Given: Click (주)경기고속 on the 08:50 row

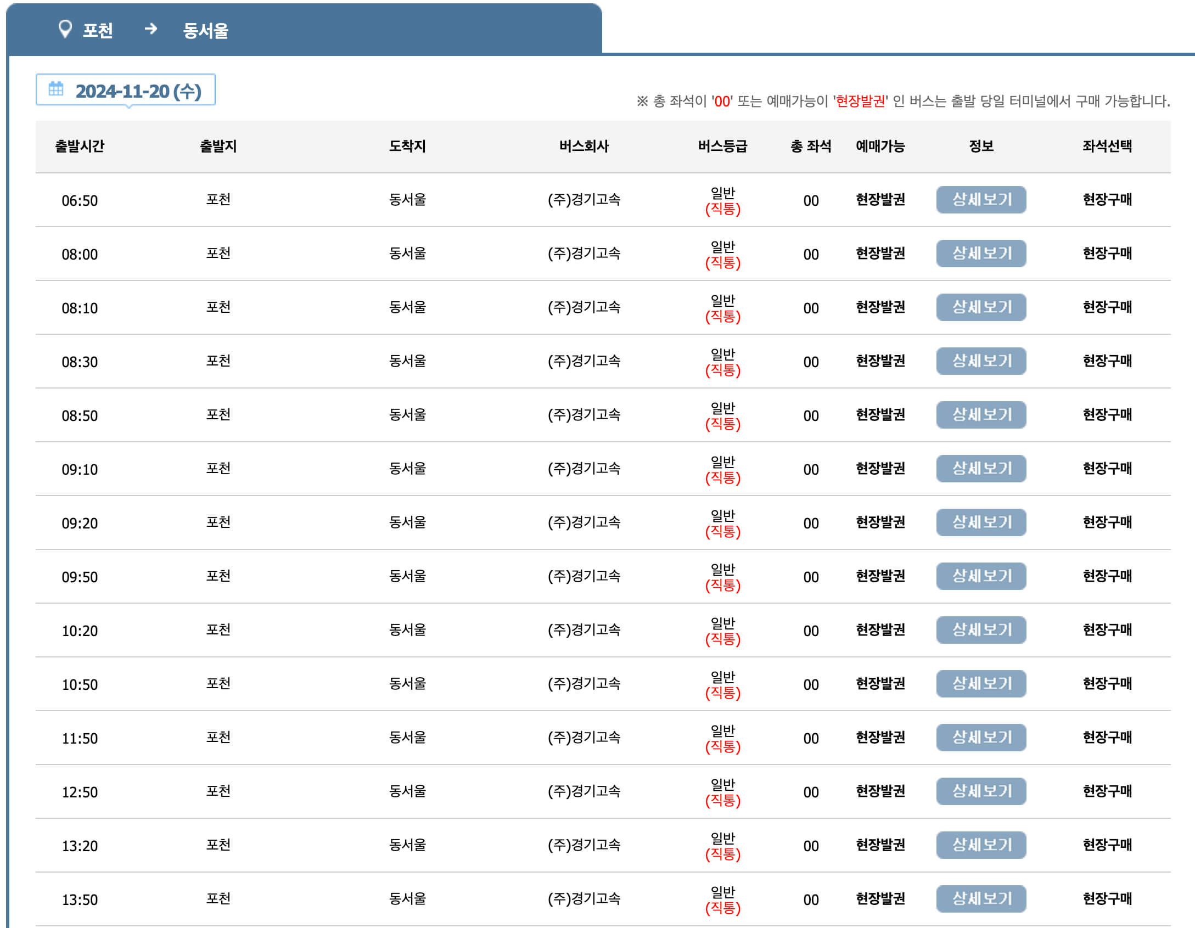Looking at the screenshot, I should [x=585, y=415].
